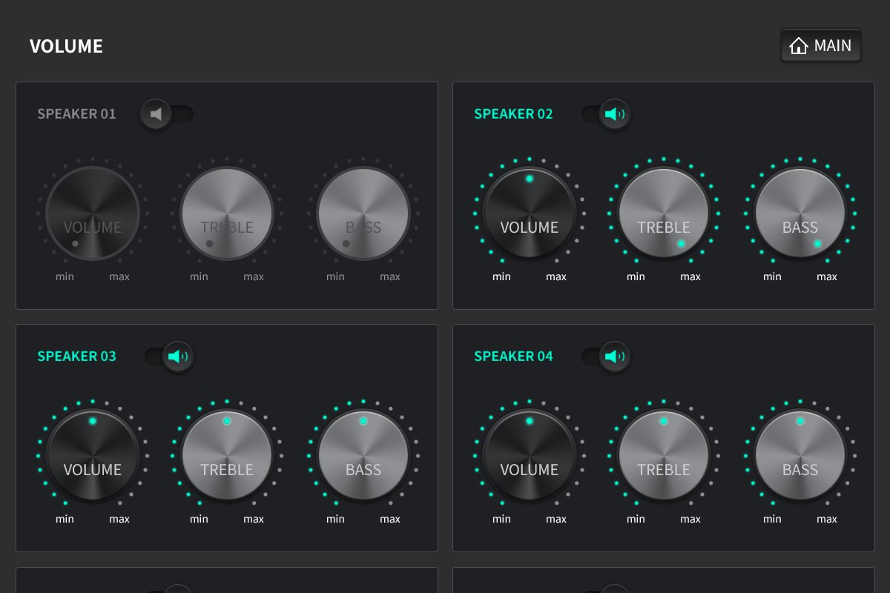
Task: Click min label under Speaker 04 TREBLE
Action: coord(636,519)
